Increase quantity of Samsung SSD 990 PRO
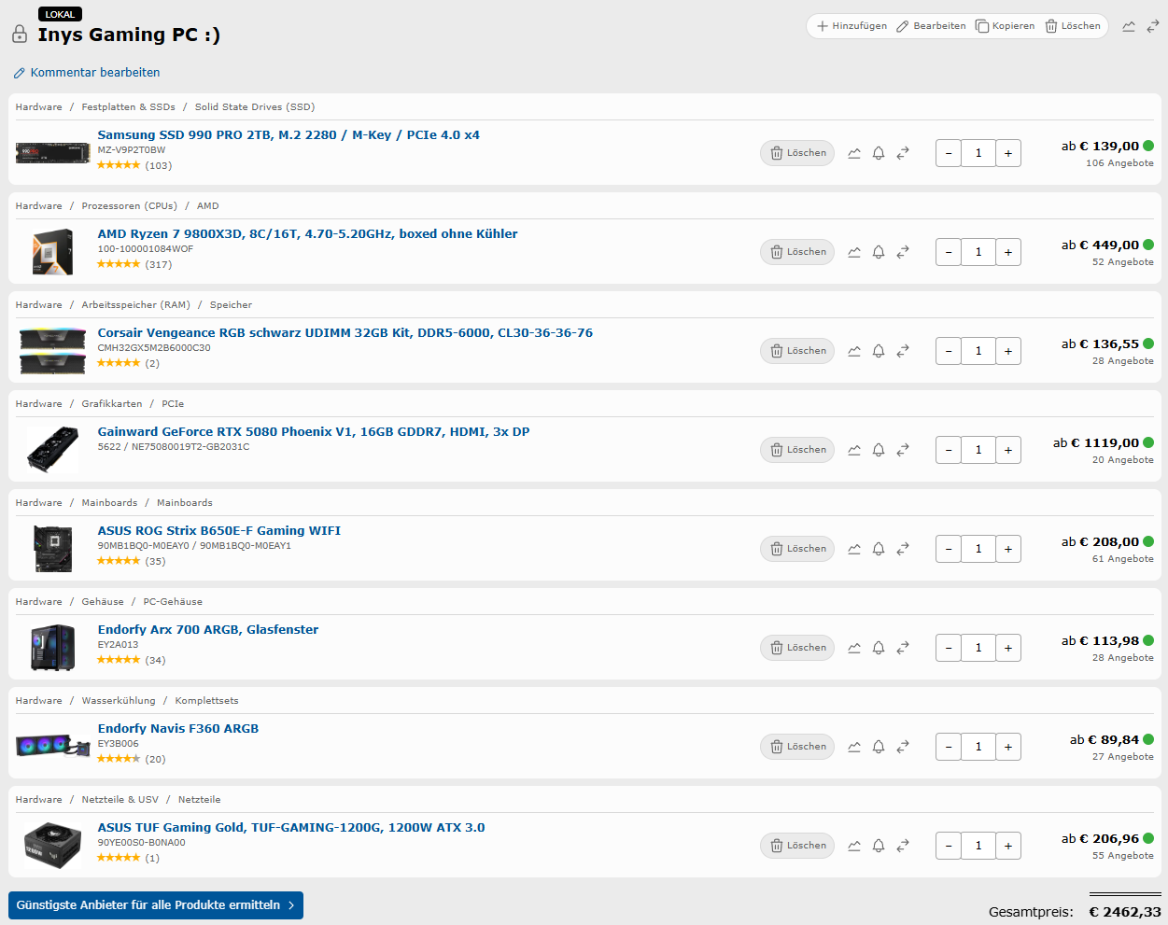 (1008, 153)
